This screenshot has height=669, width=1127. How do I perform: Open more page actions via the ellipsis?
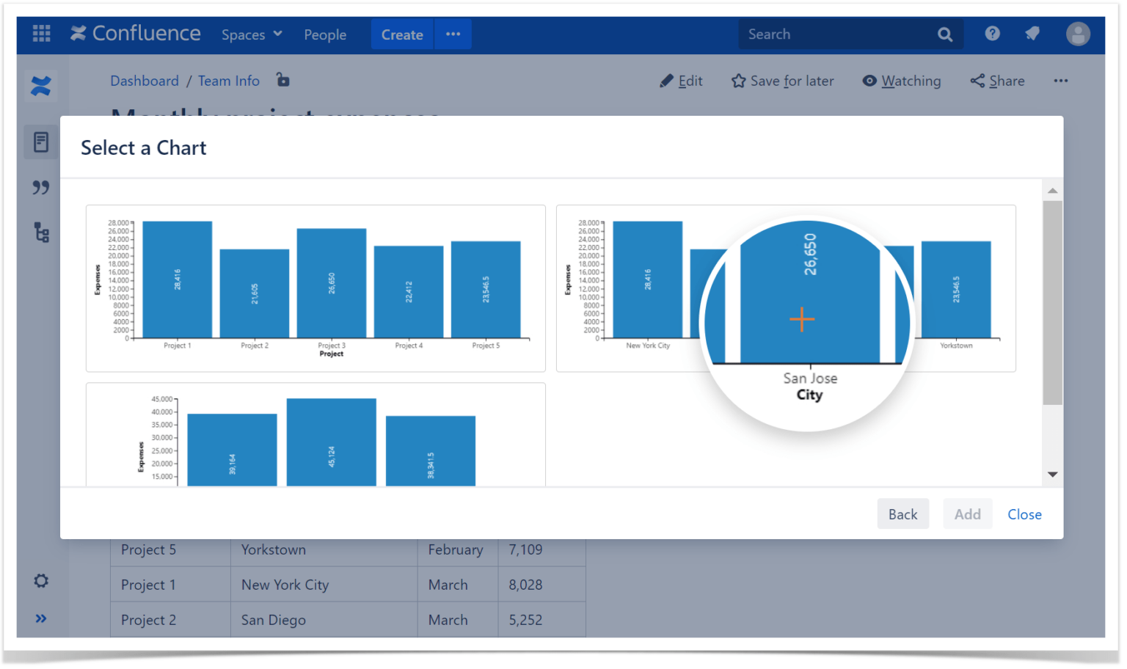click(1061, 81)
